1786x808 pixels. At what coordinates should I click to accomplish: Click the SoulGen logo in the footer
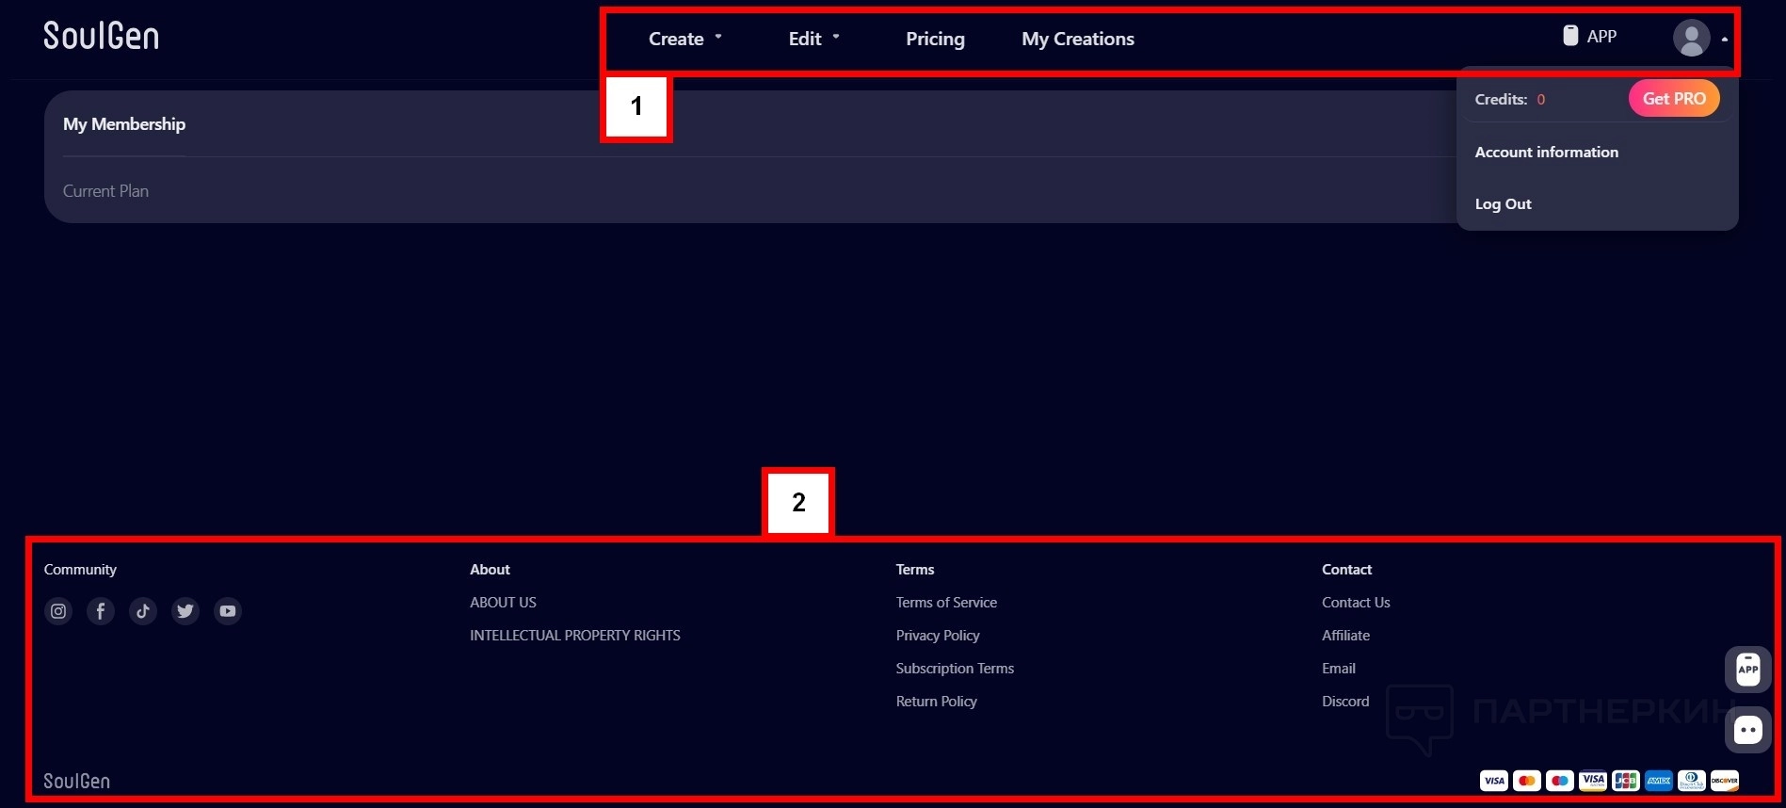click(76, 781)
